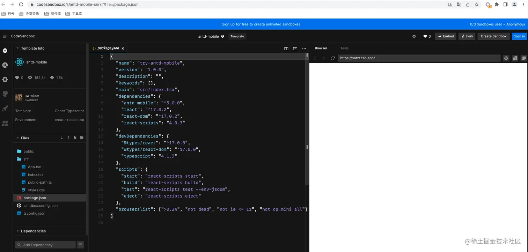Click upload arrow icon in Files header

click(x=68, y=138)
